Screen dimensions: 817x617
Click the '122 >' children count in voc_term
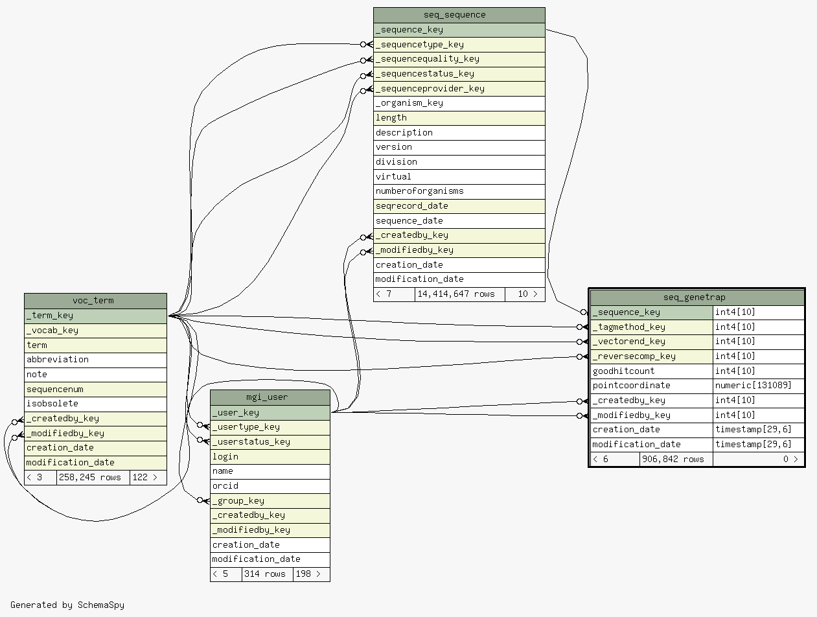(x=148, y=478)
